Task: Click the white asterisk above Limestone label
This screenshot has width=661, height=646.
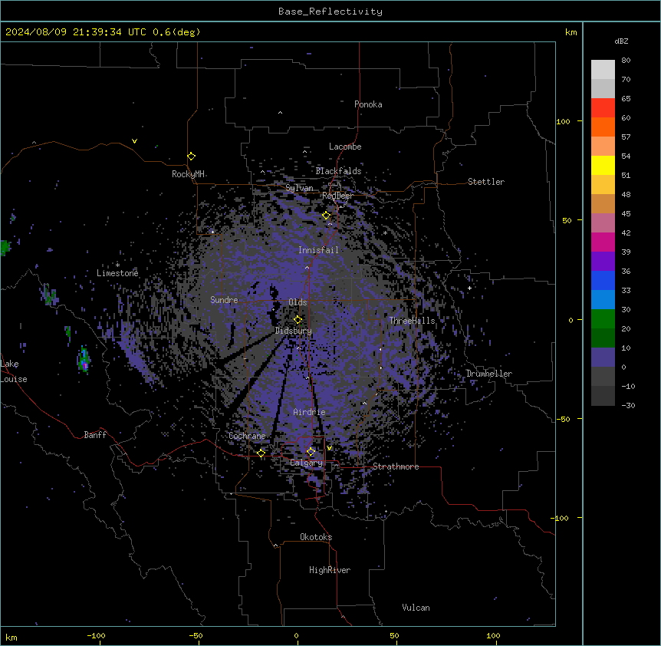Action: 117,265
